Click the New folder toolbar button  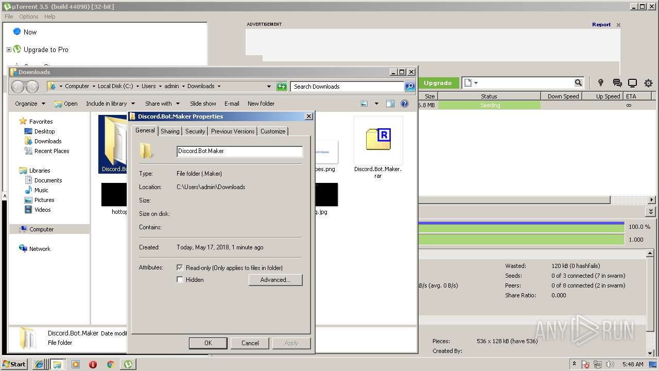[261, 104]
